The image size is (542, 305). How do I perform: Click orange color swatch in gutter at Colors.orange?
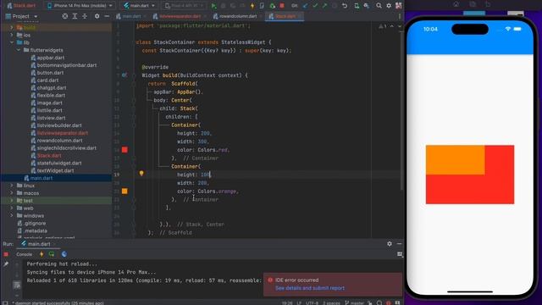pyautogui.click(x=124, y=191)
